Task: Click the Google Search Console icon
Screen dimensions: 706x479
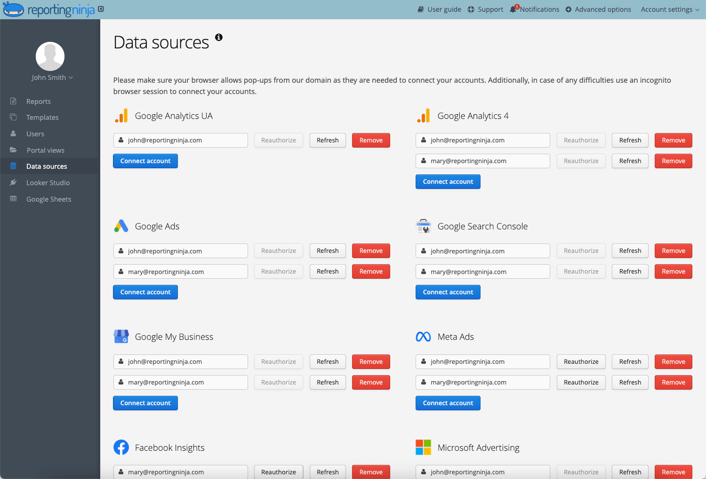Action: tap(423, 226)
